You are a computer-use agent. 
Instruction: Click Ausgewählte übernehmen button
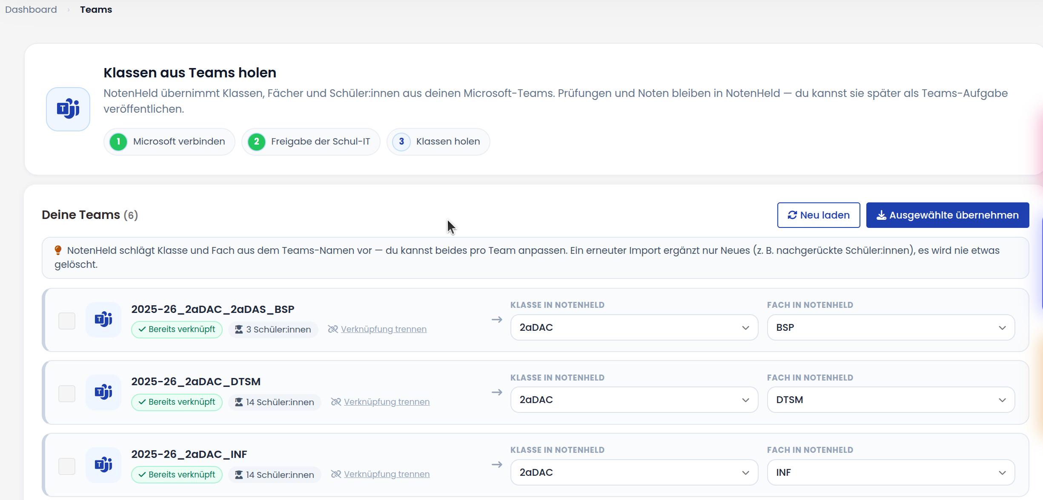(x=948, y=215)
